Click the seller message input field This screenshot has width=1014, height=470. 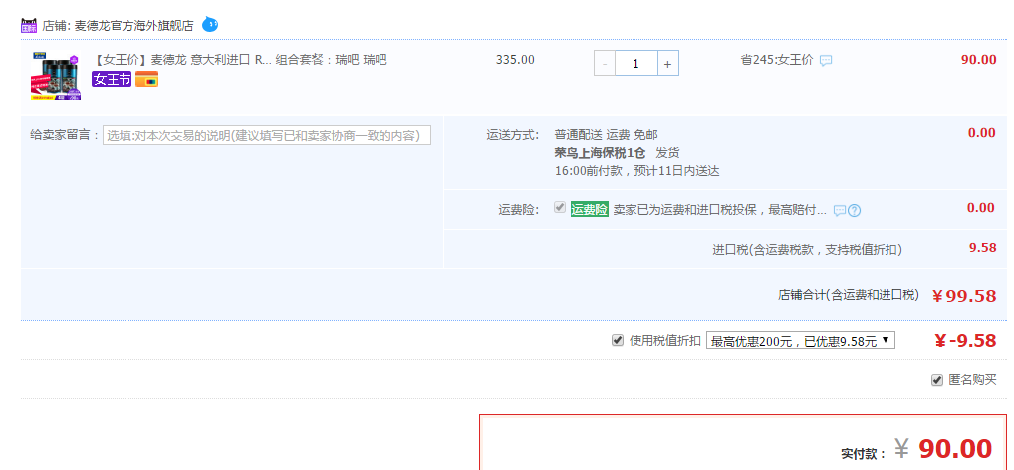pos(266,135)
